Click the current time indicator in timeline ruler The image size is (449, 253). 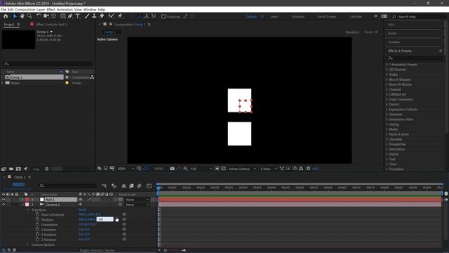[159, 188]
